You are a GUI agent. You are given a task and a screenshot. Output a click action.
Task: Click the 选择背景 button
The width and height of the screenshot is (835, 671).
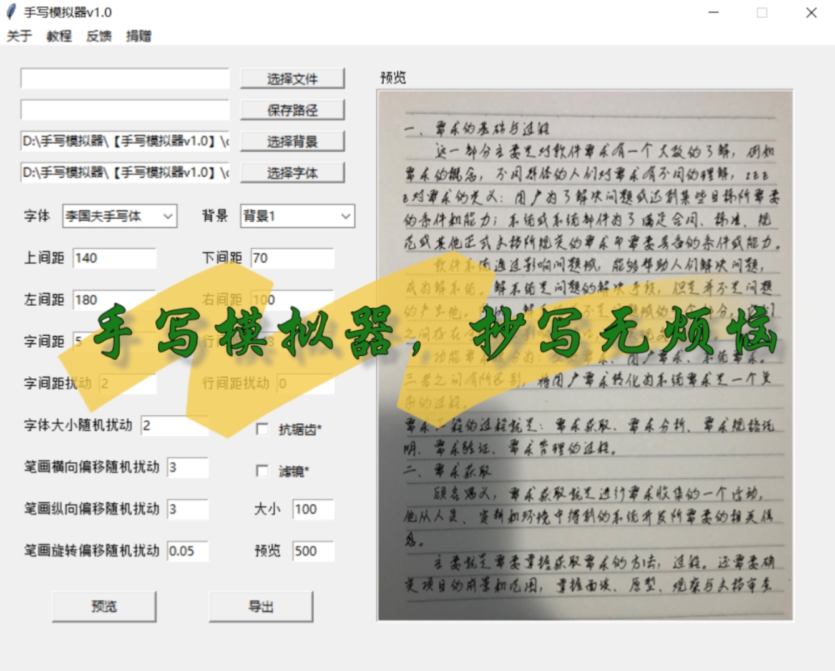tap(292, 141)
